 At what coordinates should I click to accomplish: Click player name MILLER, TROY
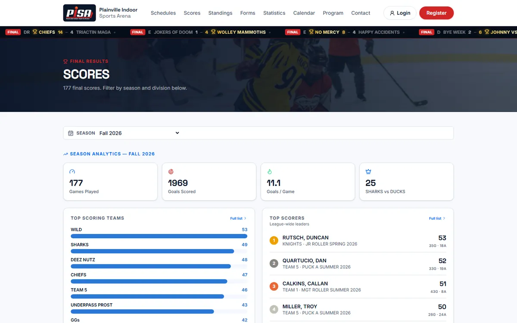pyautogui.click(x=300, y=307)
